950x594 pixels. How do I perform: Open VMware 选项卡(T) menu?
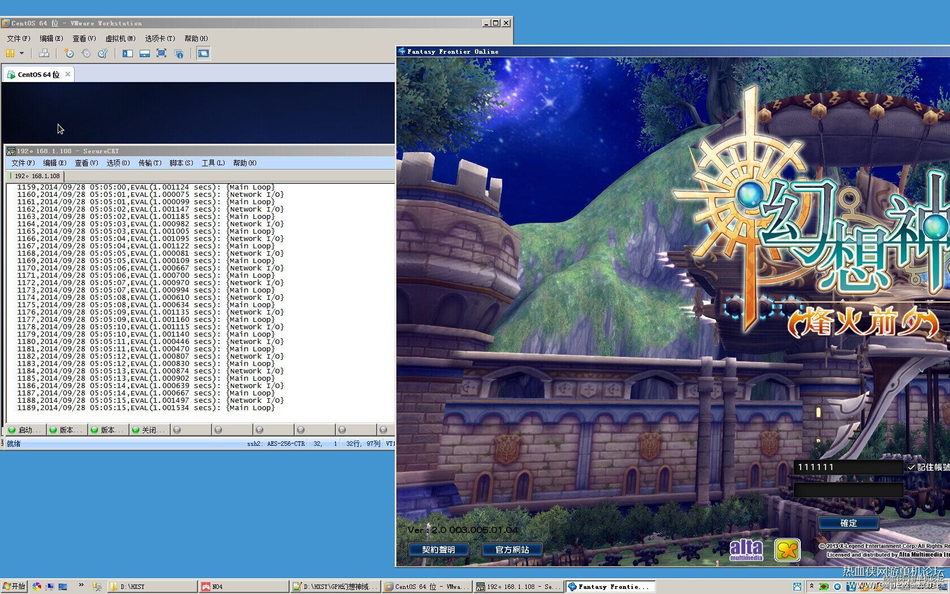(x=160, y=38)
